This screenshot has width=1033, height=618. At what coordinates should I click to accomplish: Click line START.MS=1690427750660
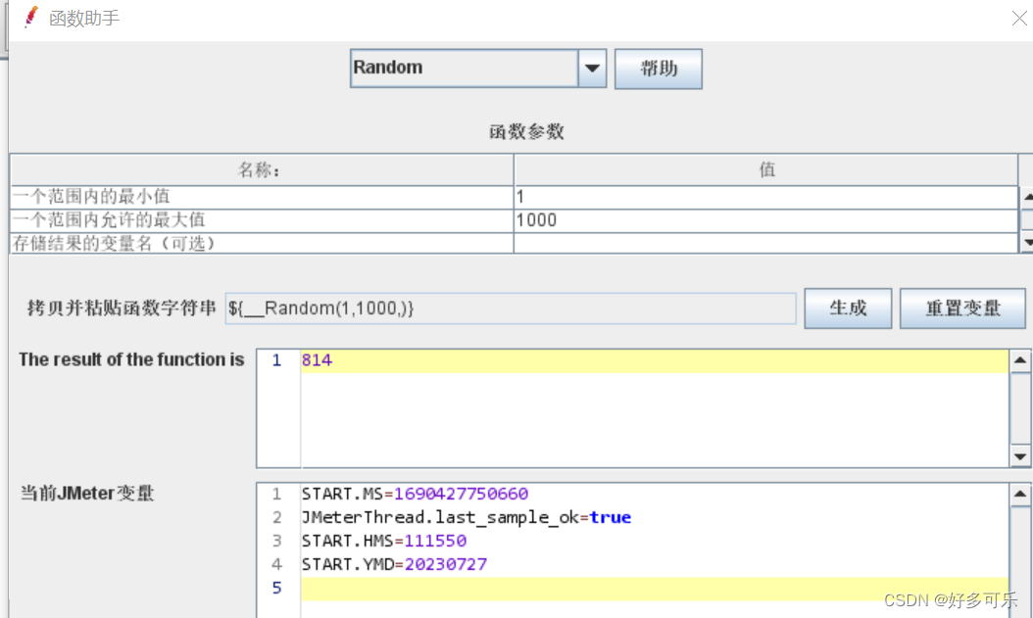pyautogui.click(x=415, y=494)
